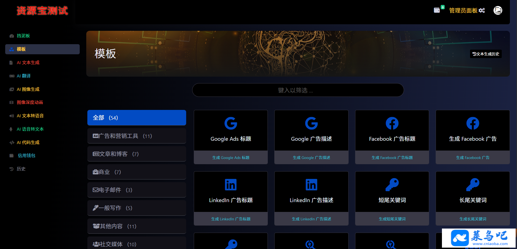Click the 文本生成历史 button
Image resolution: width=517 pixels, height=249 pixels.
coord(486,54)
